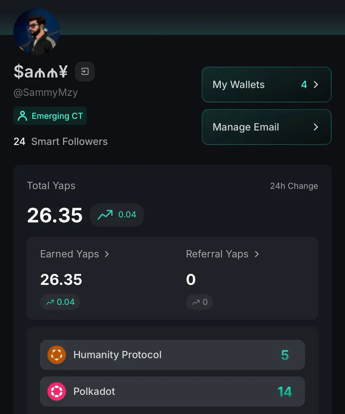
Task: Click the Emerging CT badge
Action: tap(50, 116)
